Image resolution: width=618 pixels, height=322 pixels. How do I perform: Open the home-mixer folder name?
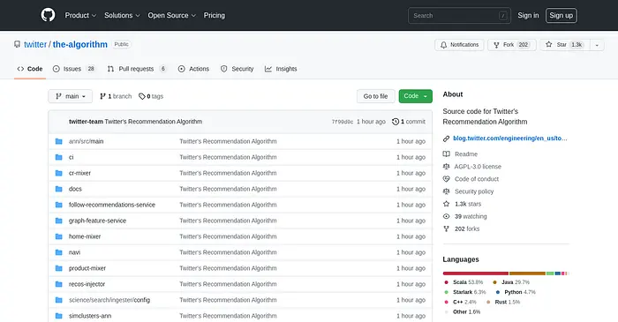click(x=85, y=236)
